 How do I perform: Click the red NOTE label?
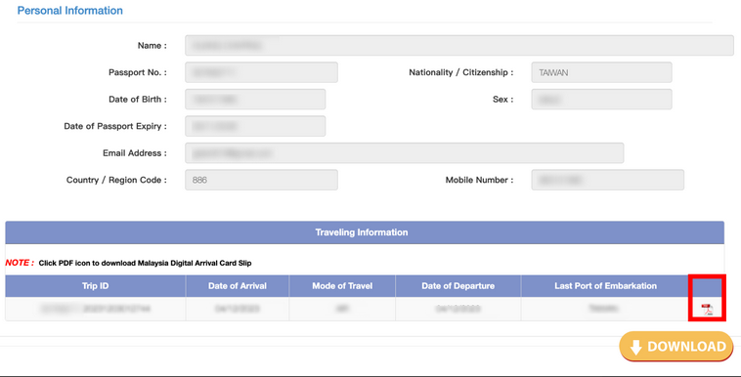(x=20, y=263)
